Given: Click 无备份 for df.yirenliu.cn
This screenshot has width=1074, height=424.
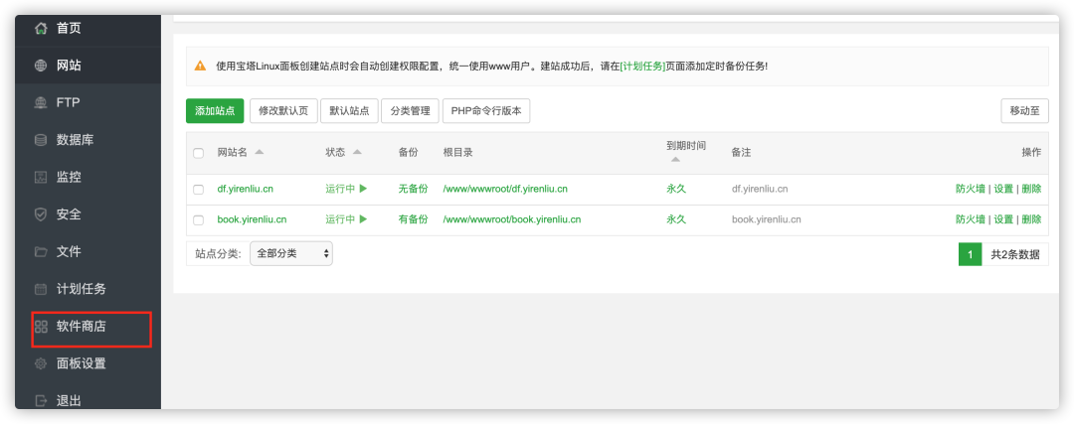Looking at the screenshot, I should point(413,189).
